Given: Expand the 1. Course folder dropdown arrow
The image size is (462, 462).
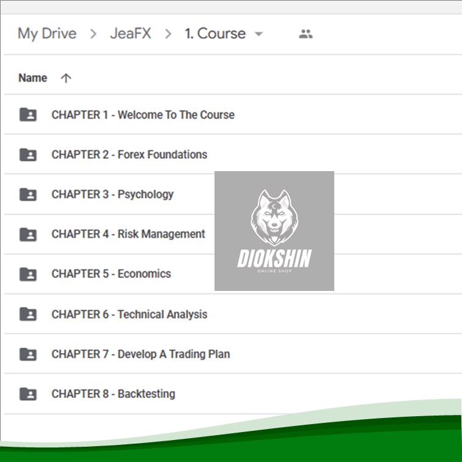Looking at the screenshot, I should point(258,34).
